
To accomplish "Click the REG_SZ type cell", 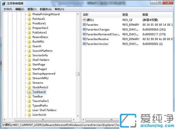I will click(127, 20).
